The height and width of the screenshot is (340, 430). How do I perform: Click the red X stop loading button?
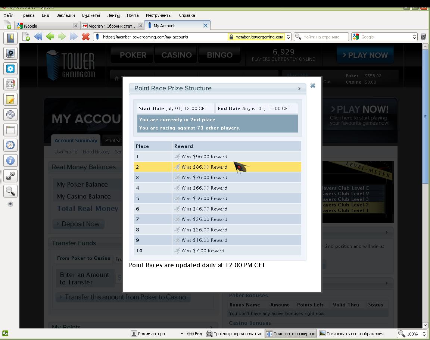pyautogui.click(x=86, y=37)
